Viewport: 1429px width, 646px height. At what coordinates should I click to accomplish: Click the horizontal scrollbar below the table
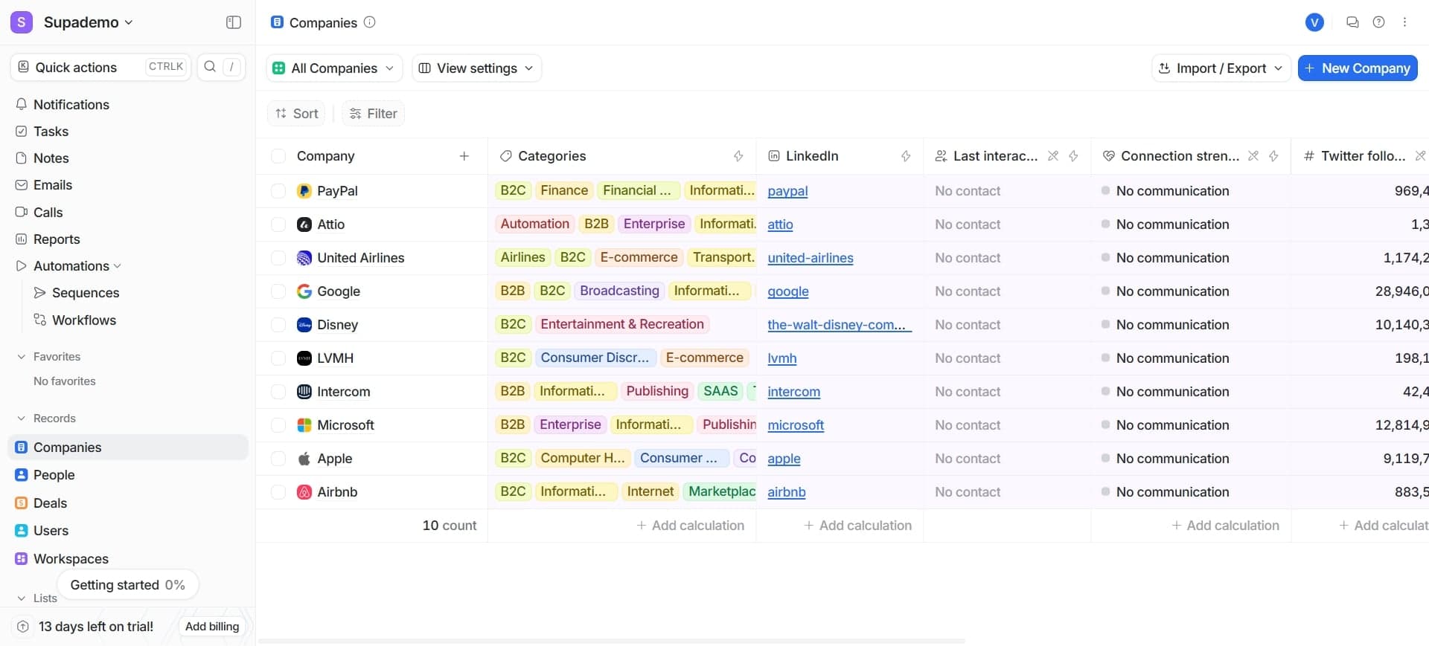(x=612, y=641)
